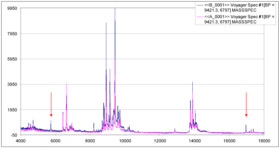
Task: Select the A_0001 legend entry text
Action: 239,19
